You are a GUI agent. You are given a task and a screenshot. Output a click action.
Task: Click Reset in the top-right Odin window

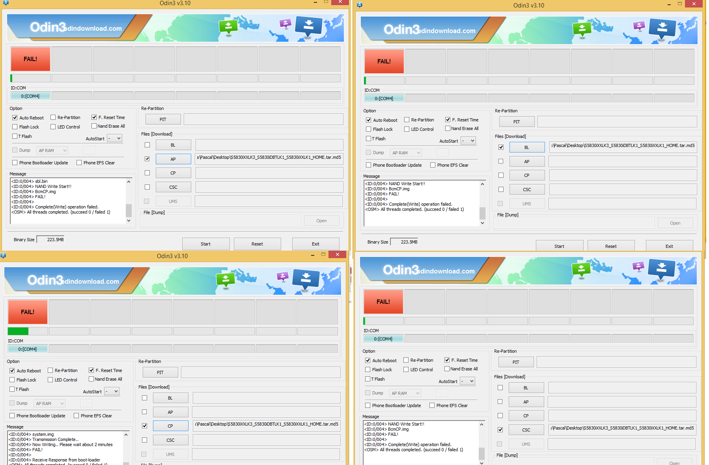point(611,246)
